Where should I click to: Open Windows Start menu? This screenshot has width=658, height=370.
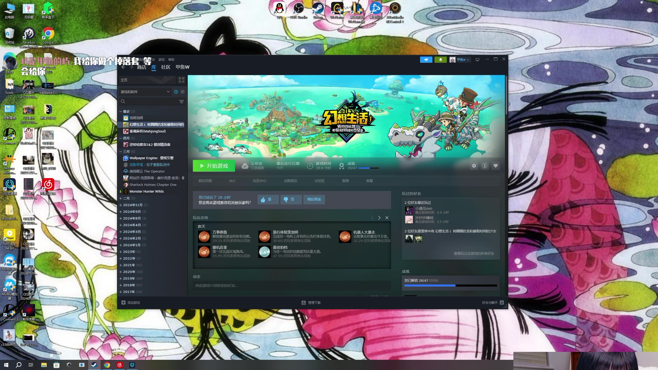[6, 365]
